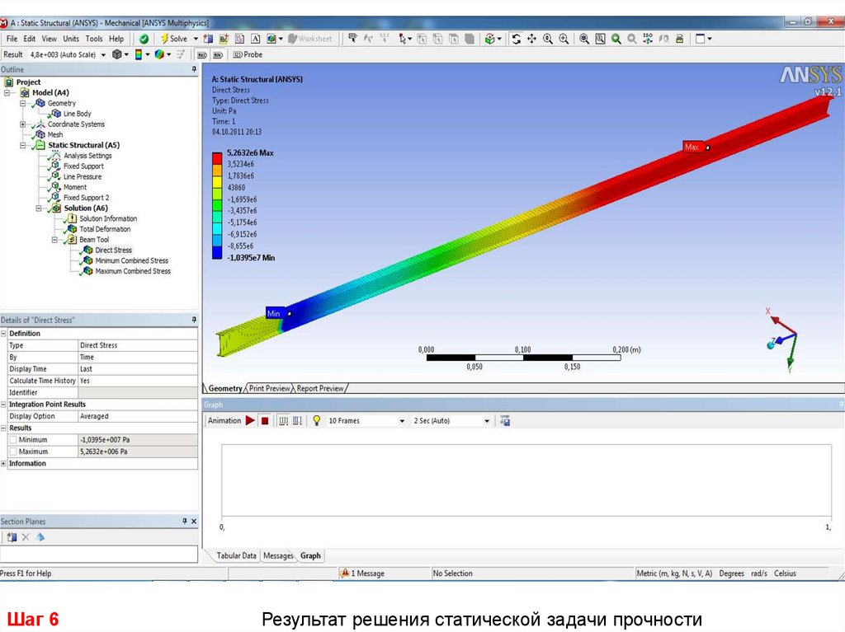Click the Delete Section Plane X icon
The image size is (845, 632).
coord(26,536)
